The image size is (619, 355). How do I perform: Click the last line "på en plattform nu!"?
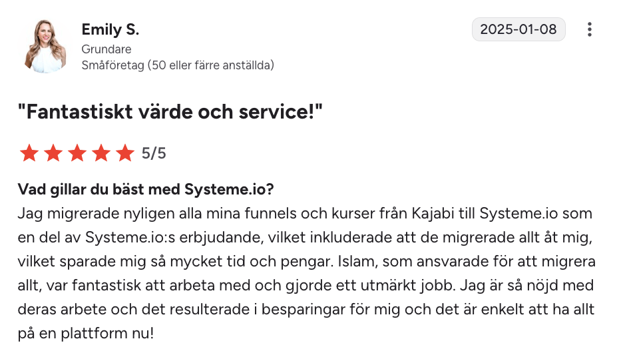(x=86, y=331)
